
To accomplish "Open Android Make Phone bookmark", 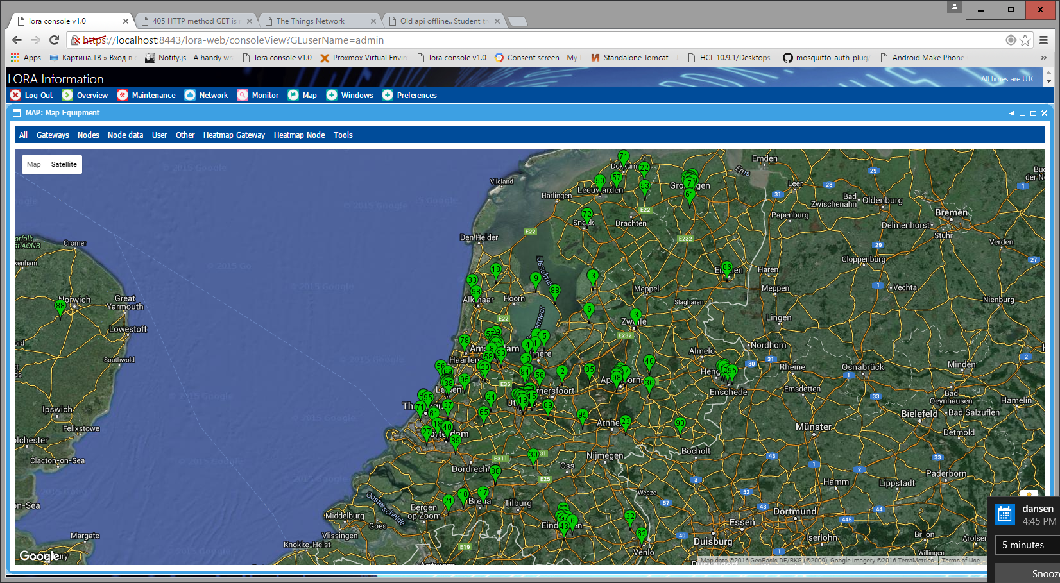I will click(922, 58).
